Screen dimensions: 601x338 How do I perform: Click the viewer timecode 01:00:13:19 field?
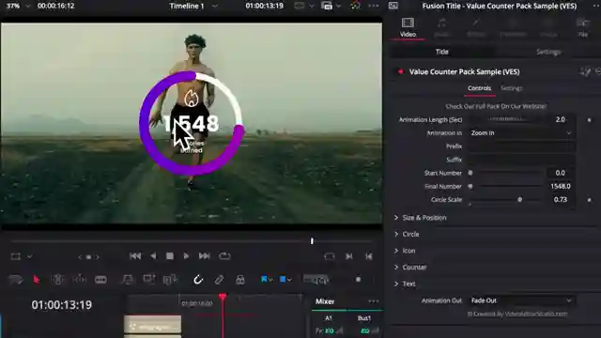click(x=265, y=6)
